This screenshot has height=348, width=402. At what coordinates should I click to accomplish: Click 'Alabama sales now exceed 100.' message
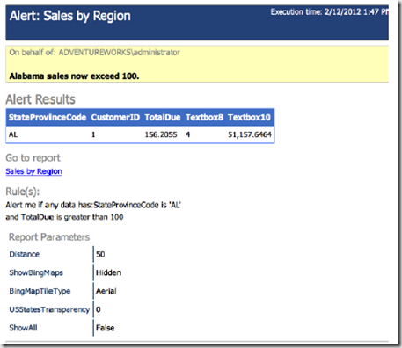pos(74,76)
